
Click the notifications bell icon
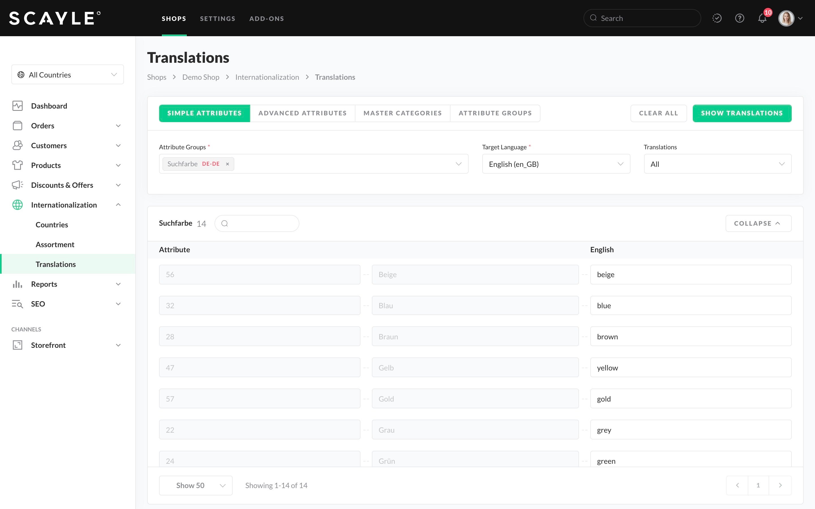[x=762, y=18]
